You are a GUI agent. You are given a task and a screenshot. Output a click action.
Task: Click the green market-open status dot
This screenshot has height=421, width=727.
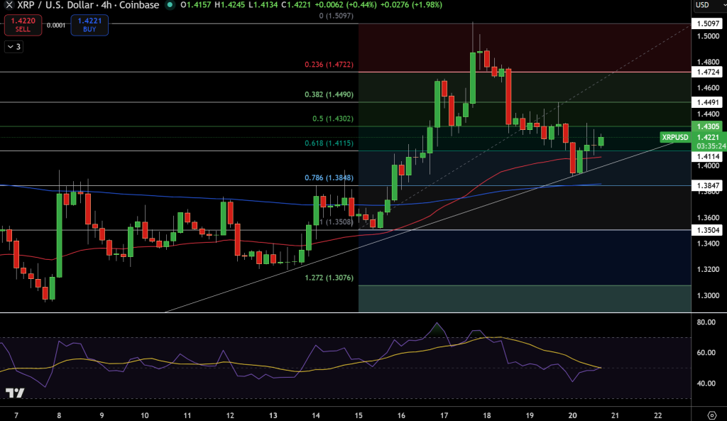coord(168,6)
